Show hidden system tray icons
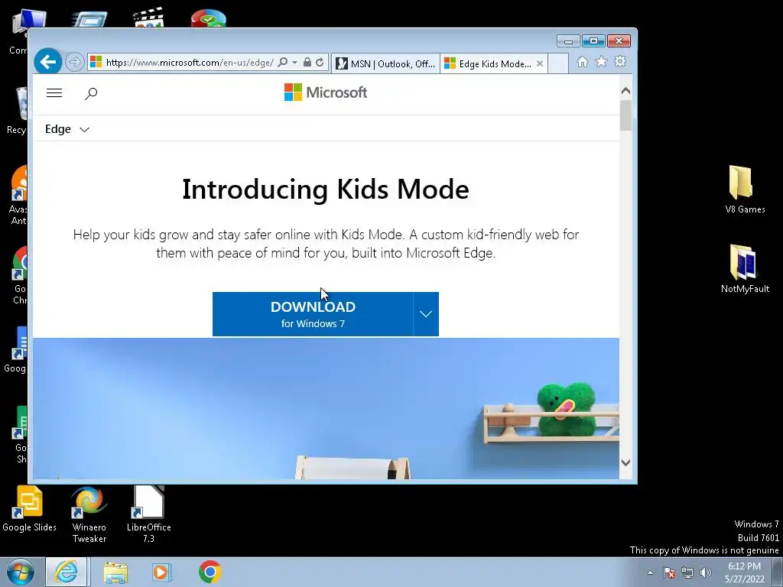 tap(650, 572)
